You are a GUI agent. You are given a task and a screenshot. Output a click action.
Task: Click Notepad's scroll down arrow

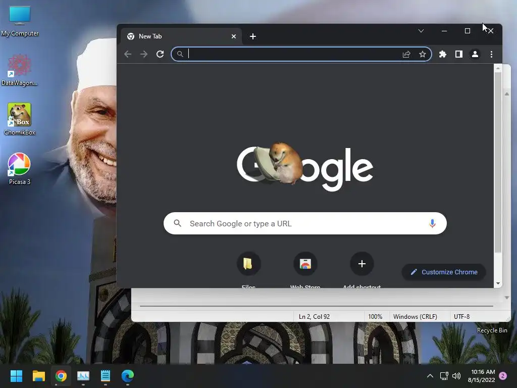507,298
